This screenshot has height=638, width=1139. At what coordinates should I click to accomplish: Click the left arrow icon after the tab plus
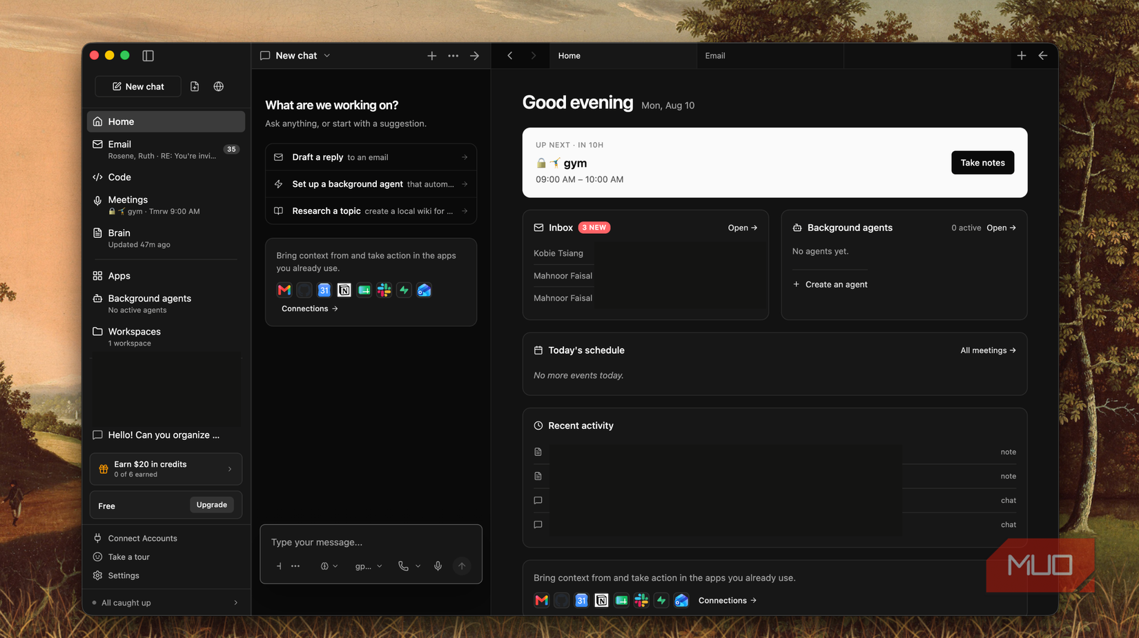tap(1042, 55)
